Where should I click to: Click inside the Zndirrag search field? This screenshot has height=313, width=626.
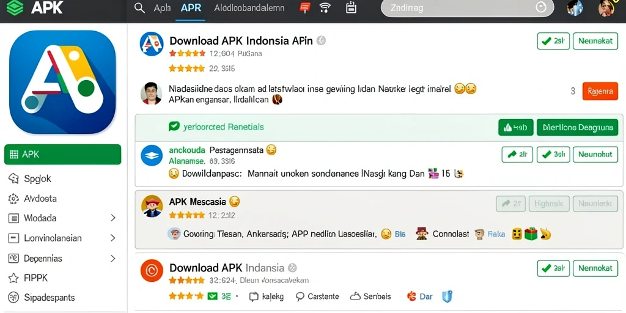[467, 8]
